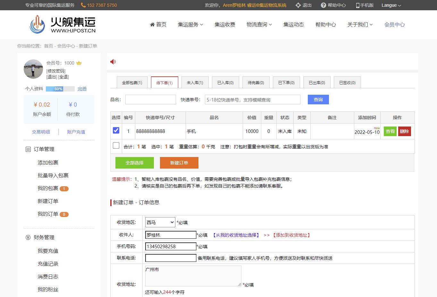Screen dimensions: 437x297
Task: Click the logout icon beside 退出
Action: pos(298,5)
